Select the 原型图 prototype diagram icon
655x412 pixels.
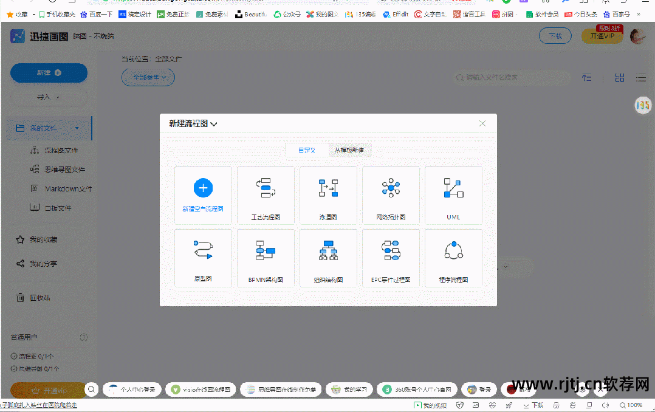203,258
